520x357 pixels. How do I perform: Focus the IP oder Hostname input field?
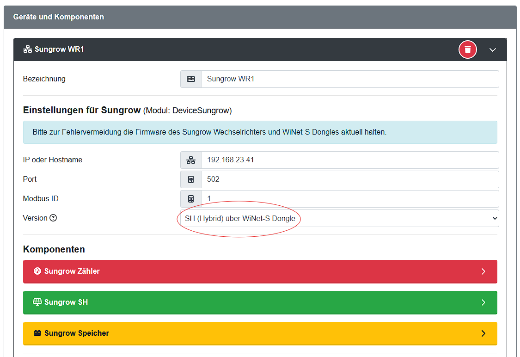(x=350, y=160)
